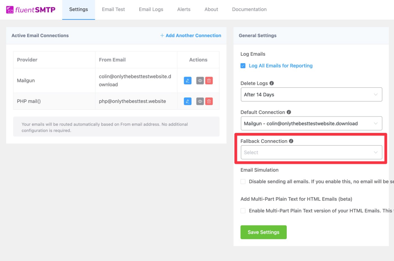394x261 pixels.
Task: Edit the Mailgun connection
Action: tap(188, 81)
